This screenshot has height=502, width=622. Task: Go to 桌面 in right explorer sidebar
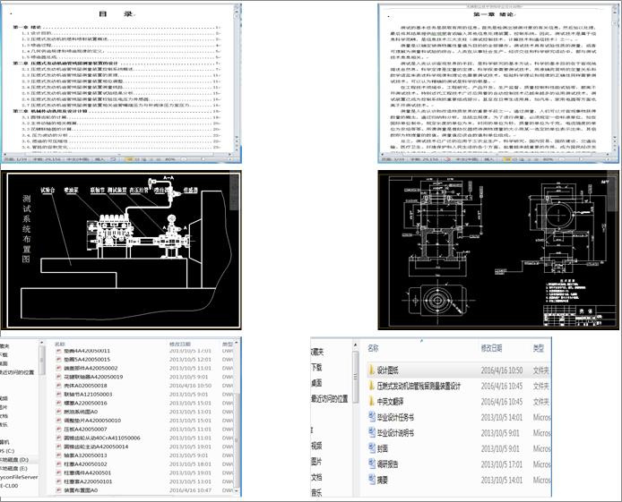[316, 383]
